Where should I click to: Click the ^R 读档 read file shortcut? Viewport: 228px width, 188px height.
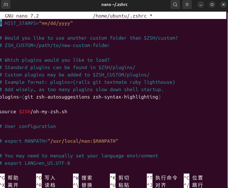(46, 185)
